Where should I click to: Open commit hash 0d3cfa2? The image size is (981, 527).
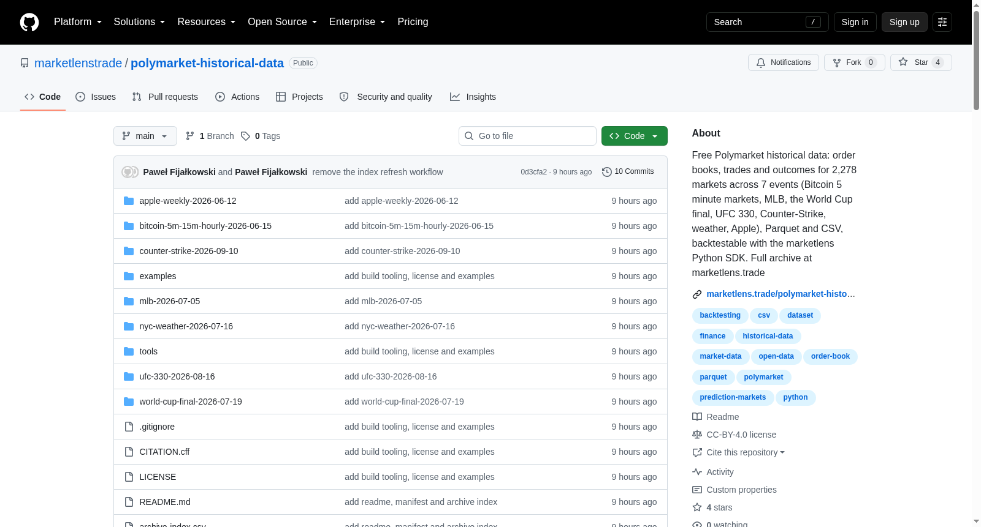[x=533, y=172]
